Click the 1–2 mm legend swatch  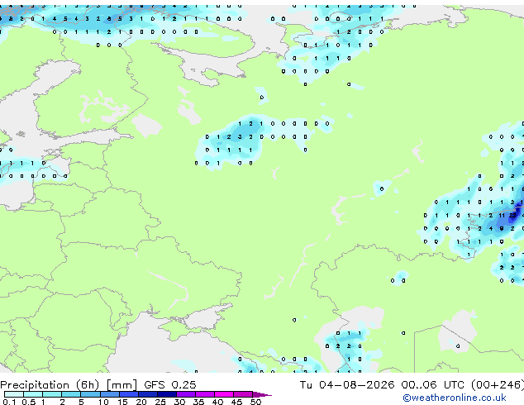pos(52,394)
